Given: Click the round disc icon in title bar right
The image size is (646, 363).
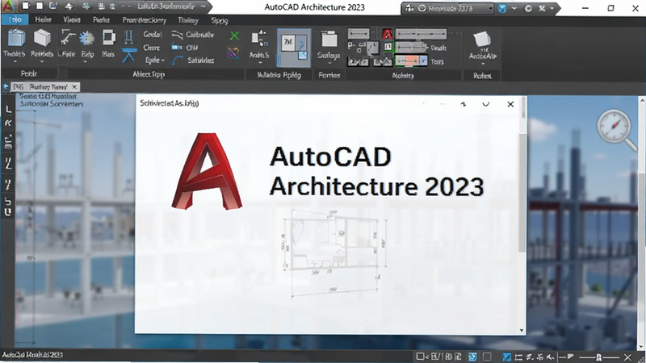Looking at the screenshot, I should [x=528, y=8].
